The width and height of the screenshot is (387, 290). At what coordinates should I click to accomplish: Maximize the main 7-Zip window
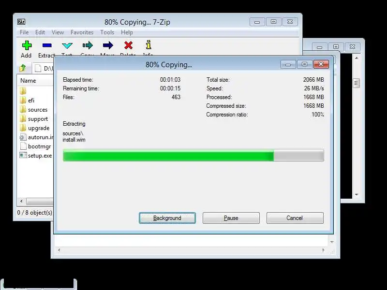coord(273,22)
